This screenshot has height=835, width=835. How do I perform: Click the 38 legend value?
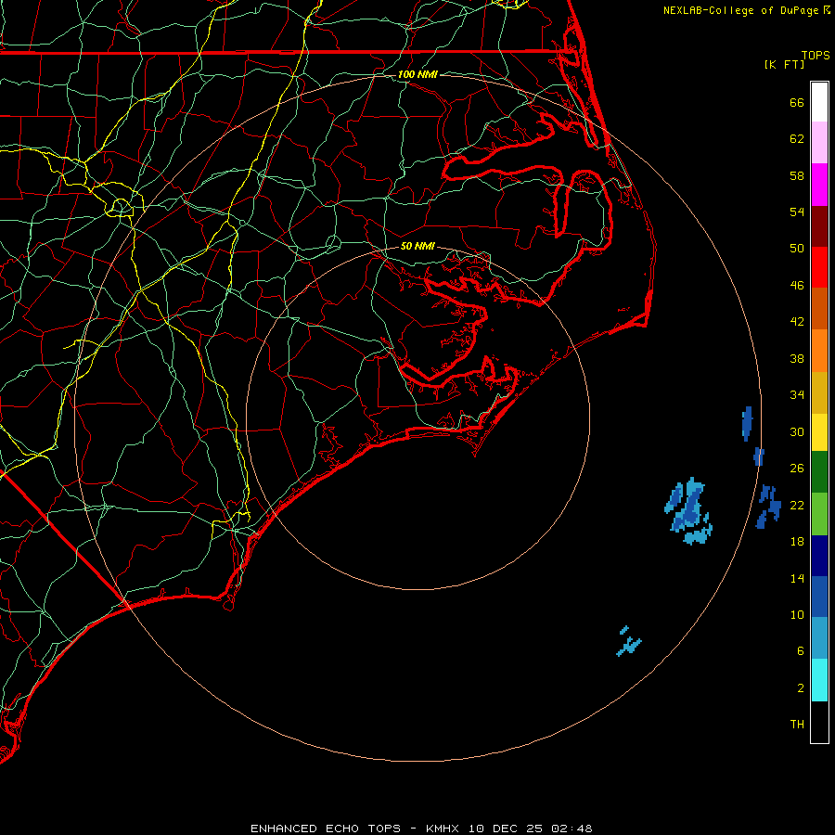point(797,358)
